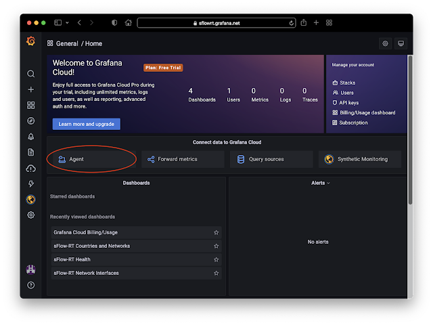Screen dimensions: 433x325
Task: Click the Dashboards panel title
Action: pos(137,183)
